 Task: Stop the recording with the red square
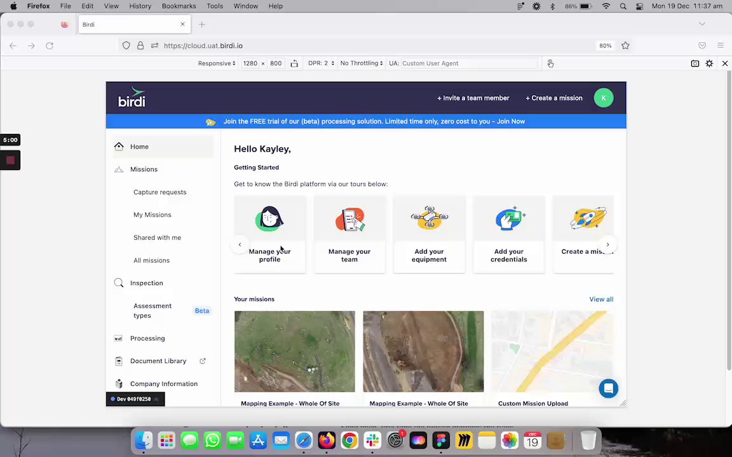pos(10,161)
